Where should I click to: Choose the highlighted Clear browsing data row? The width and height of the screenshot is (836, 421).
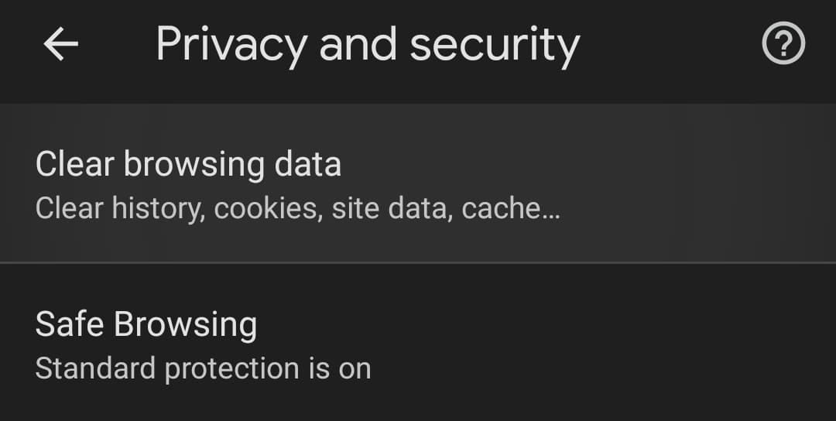click(x=418, y=184)
